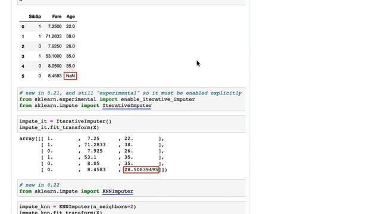Click the Age value 22.0
This screenshot has height=214, width=381.
pyautogui.click(x=70, y=26)
